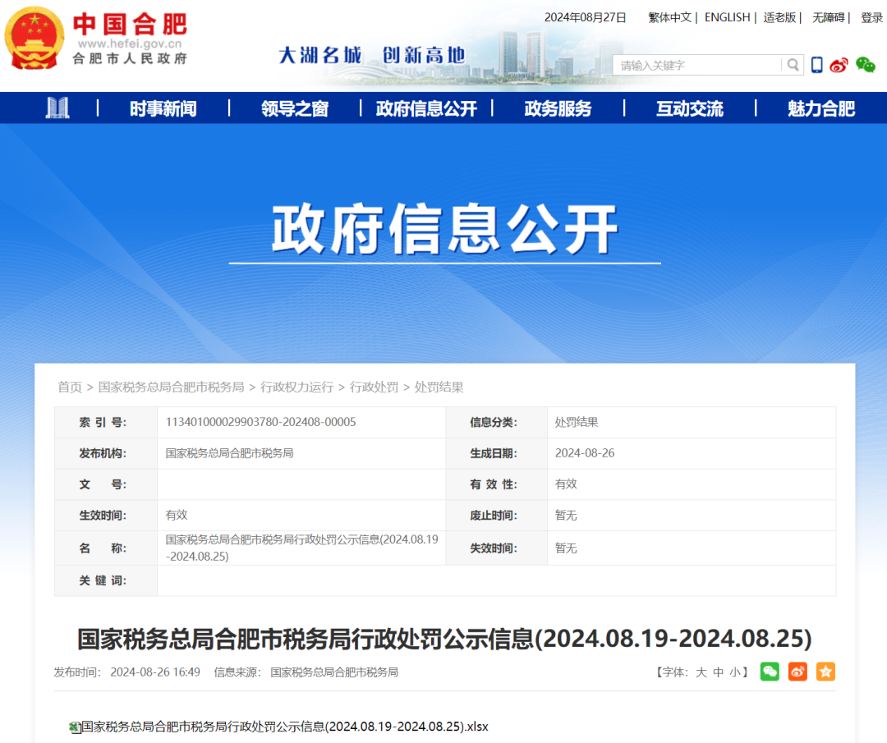
Task: Click the 生效时间 value 有效
Action: pyautogui.click(x=177, y=515)
